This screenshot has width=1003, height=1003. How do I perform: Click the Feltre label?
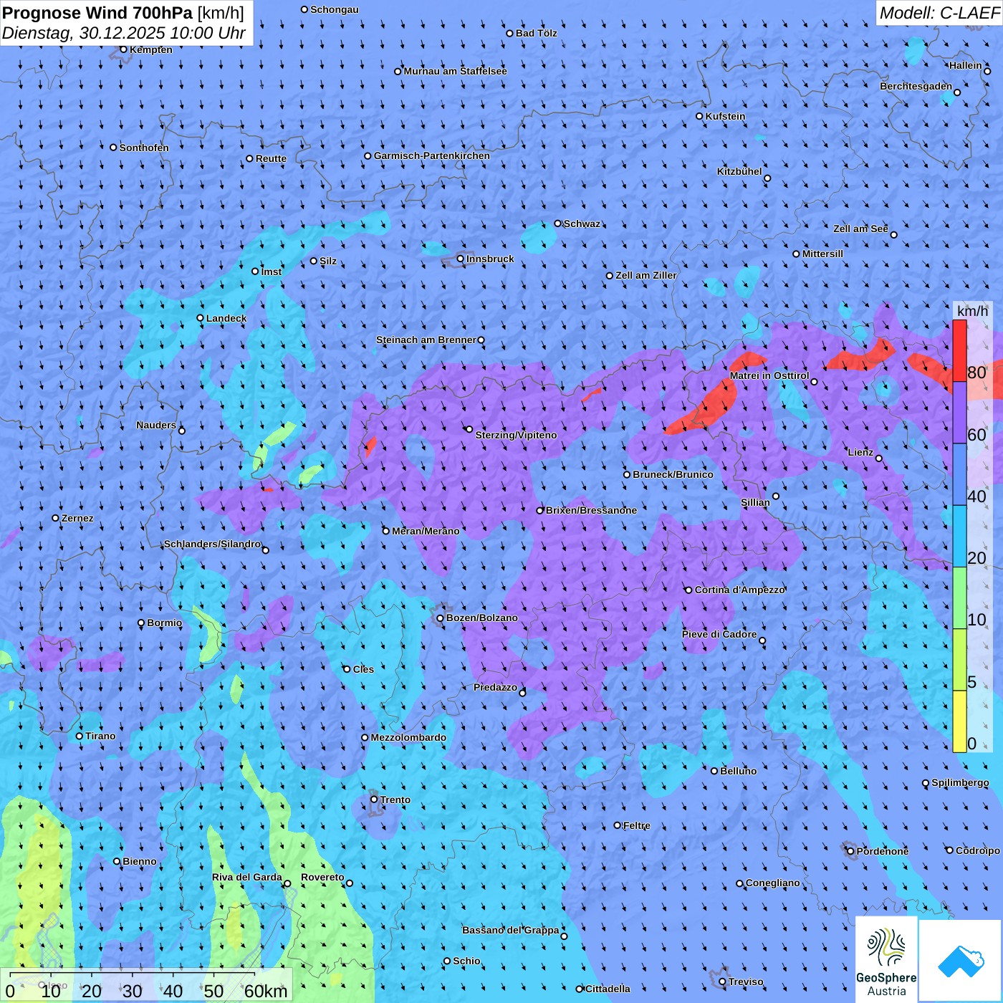click(x=637, y=825)
